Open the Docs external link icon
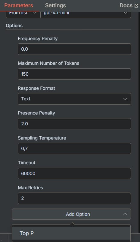This screenshot has height=242, width=140. pos(136,6)
